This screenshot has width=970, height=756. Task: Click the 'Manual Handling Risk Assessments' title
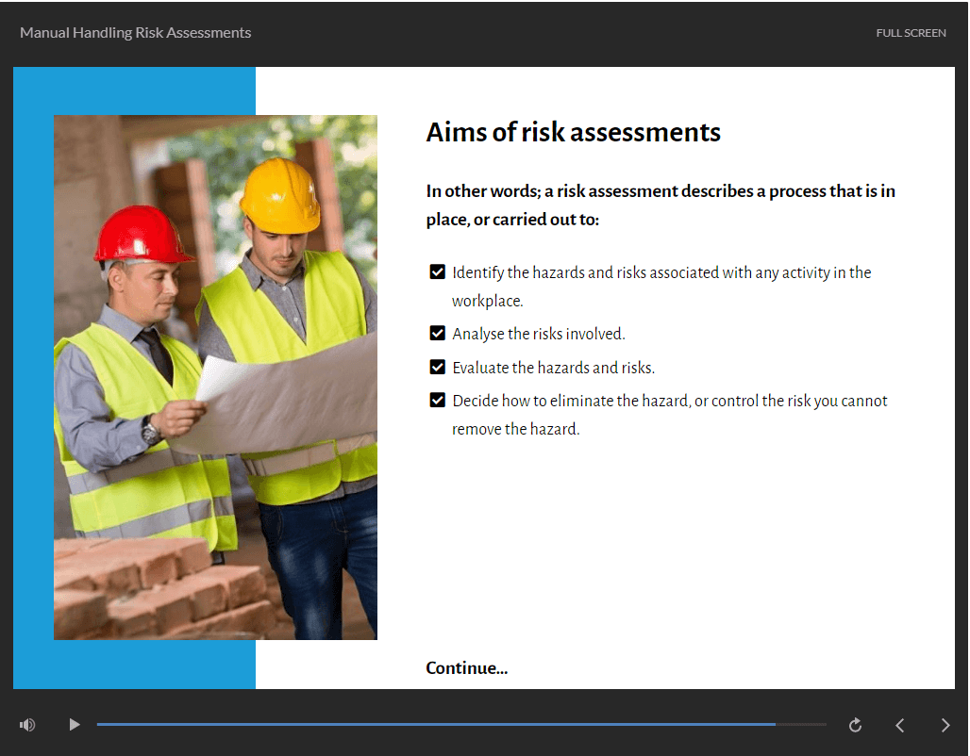[136, 33]
